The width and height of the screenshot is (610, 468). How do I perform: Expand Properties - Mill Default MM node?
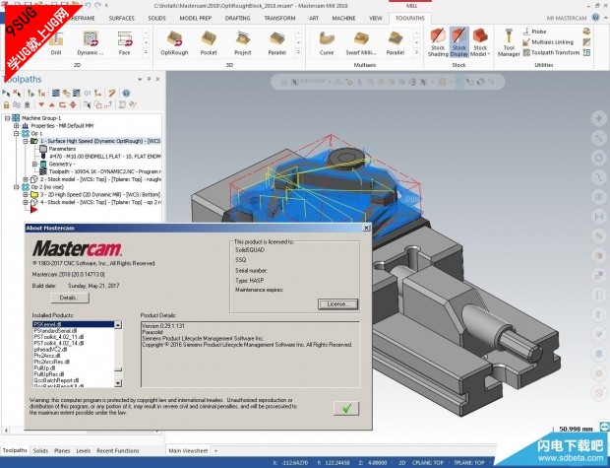pyautogui.click(x=17, y=125)
